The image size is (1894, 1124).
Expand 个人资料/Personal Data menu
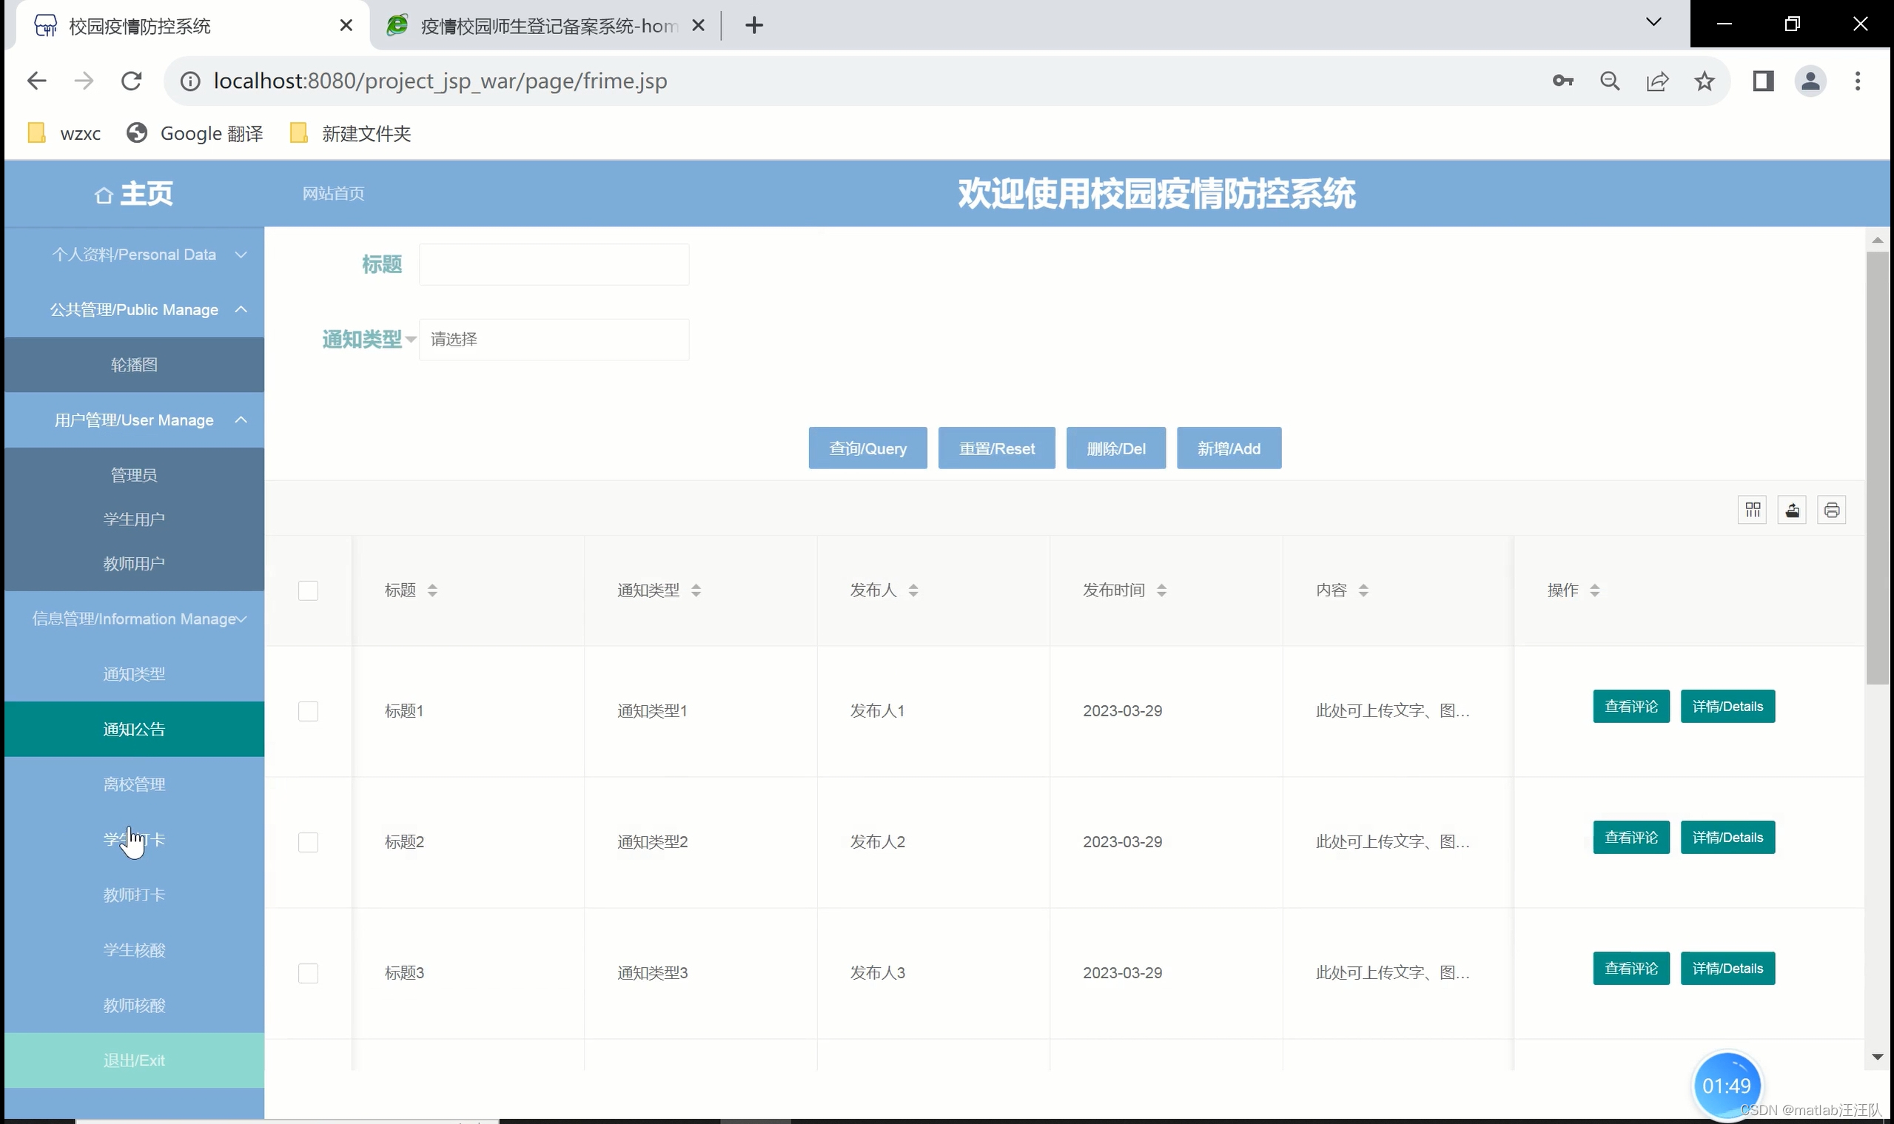click(x=134, y=255)
